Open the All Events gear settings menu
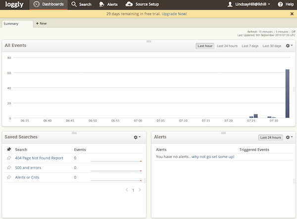The image size is (297, 219). pyautogui.click(x=289, y=46)
